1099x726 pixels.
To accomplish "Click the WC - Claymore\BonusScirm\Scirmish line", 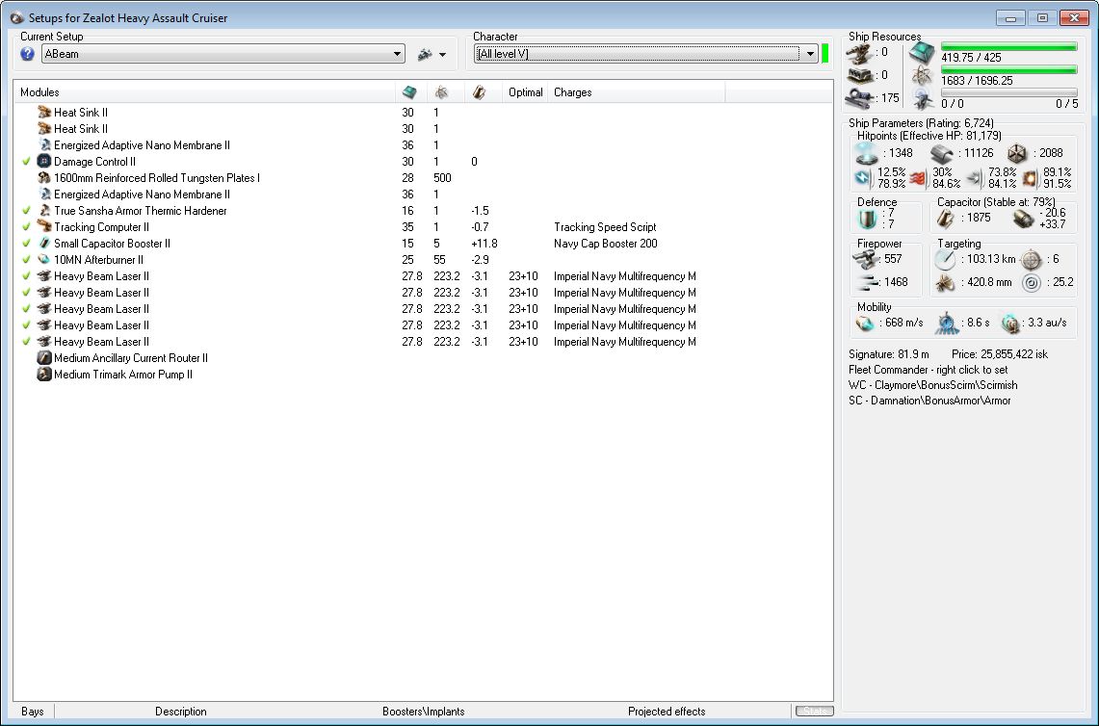I will 933,385.
